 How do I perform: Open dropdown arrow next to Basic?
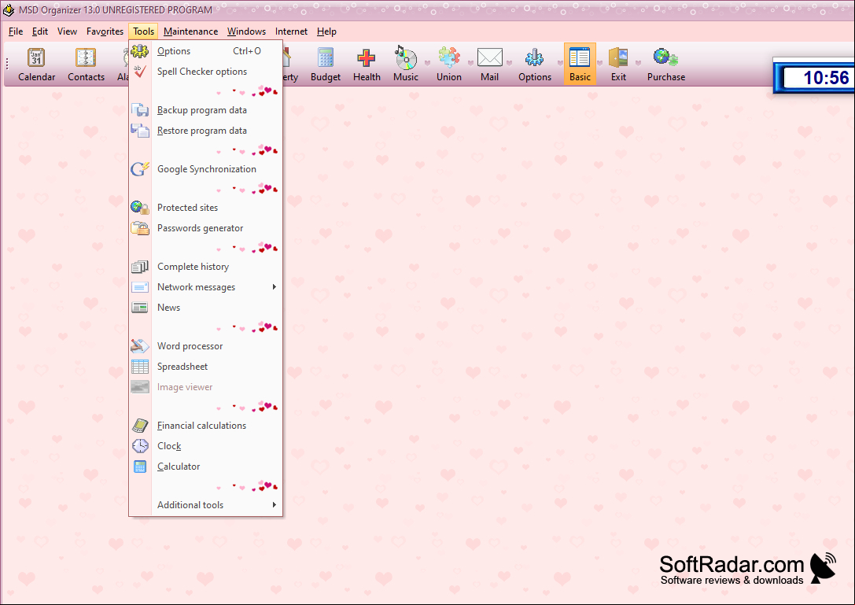click(600, 63)
